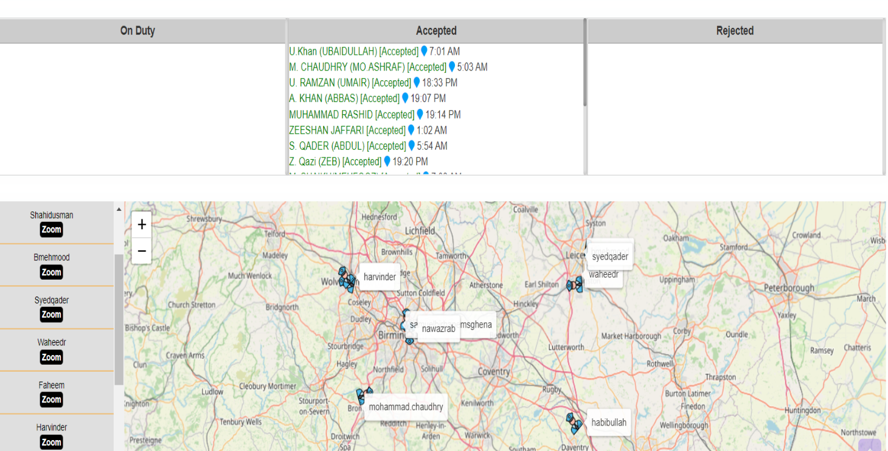Open the habibullah map label
The width and height of the screenshot is (888, 451).
pyautogui.click(x=609, y=422)
